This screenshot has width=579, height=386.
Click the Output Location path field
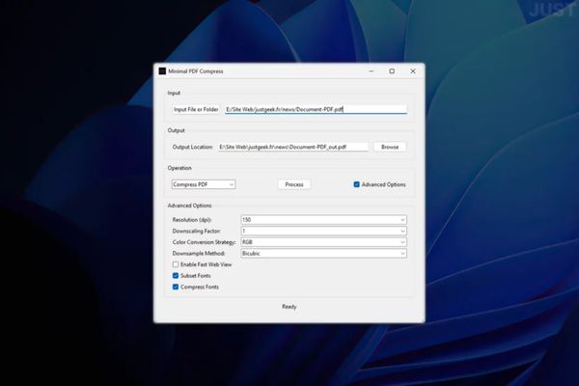coord(293,147)
